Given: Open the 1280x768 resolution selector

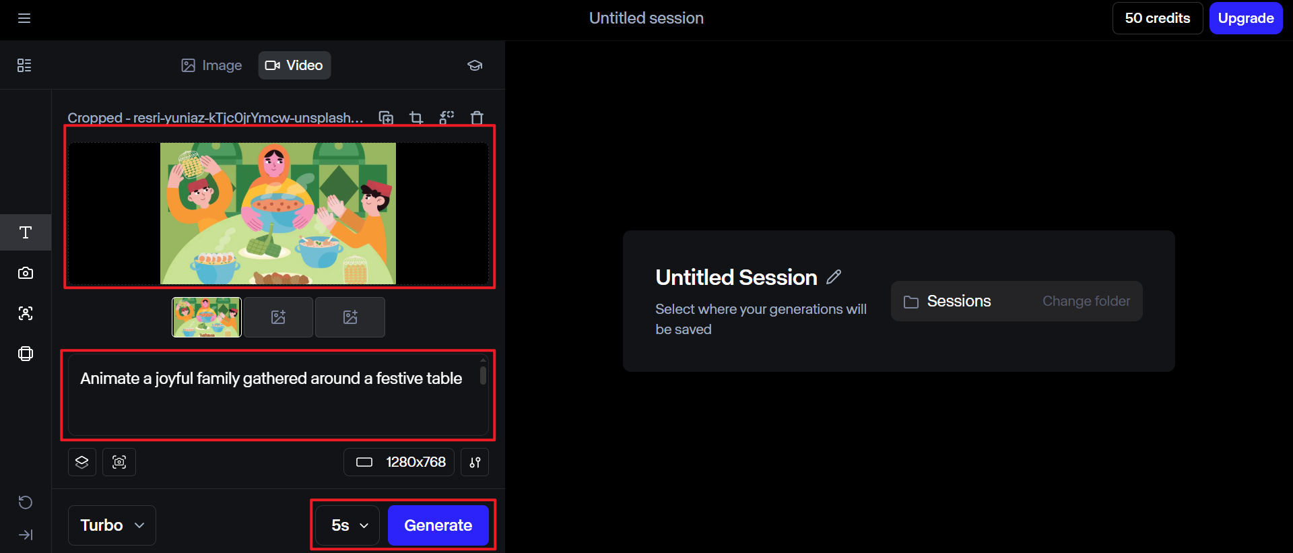Looking at the screenshot, I should 399,462.
